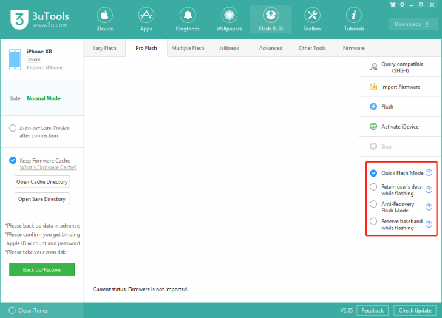Click Open Save Directory
Viewport: 442px width, 318px height.
(42, 199)
